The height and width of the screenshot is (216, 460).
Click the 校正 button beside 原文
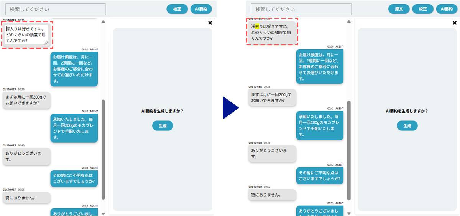[x=423, y=9]
